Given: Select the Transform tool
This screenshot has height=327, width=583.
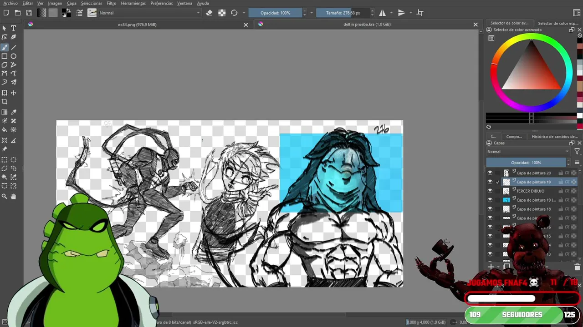Looking at the screenshot, I should tap(5, 93).
